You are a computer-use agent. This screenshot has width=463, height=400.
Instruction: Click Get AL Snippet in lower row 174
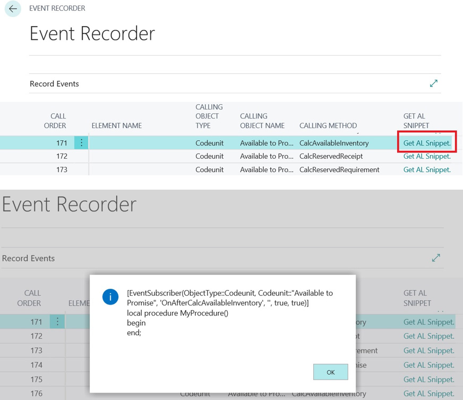point(428,365)
